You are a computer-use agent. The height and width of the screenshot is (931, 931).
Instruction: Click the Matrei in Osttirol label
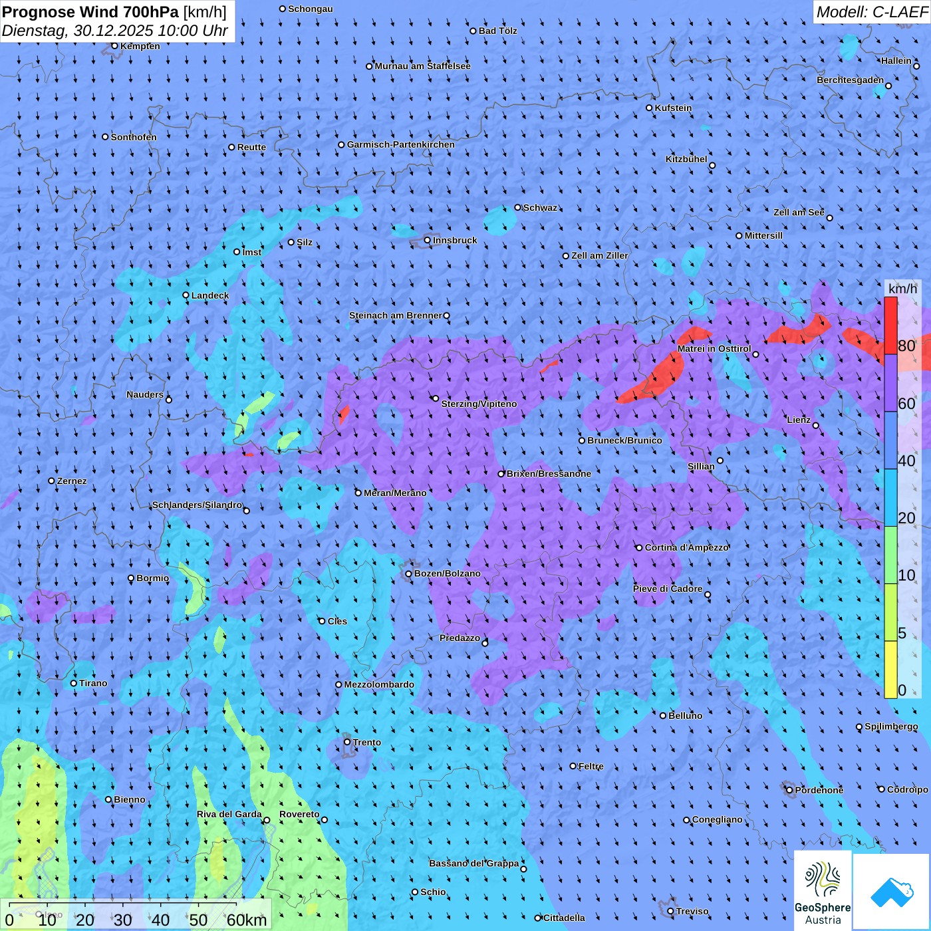click(x=714, y=348)
